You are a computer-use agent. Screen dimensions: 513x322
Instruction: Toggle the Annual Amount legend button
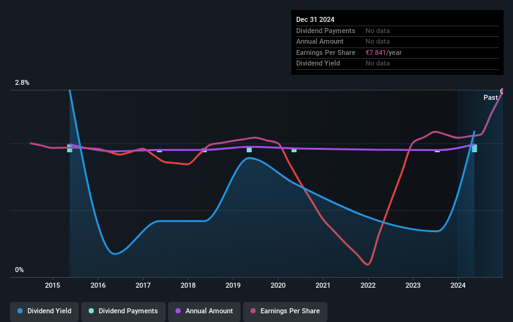click(204, 311)
